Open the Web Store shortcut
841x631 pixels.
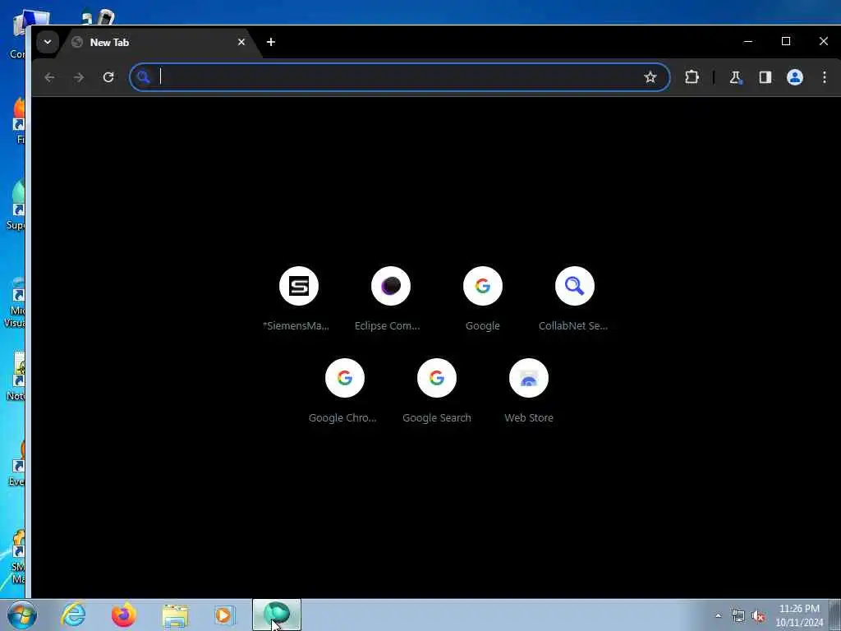528,390
